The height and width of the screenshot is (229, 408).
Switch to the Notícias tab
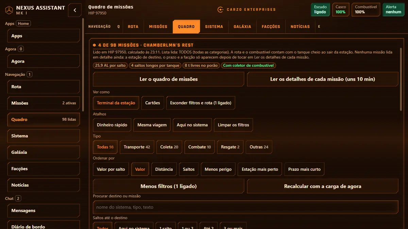pyautogui.click(x=300, y=26)
